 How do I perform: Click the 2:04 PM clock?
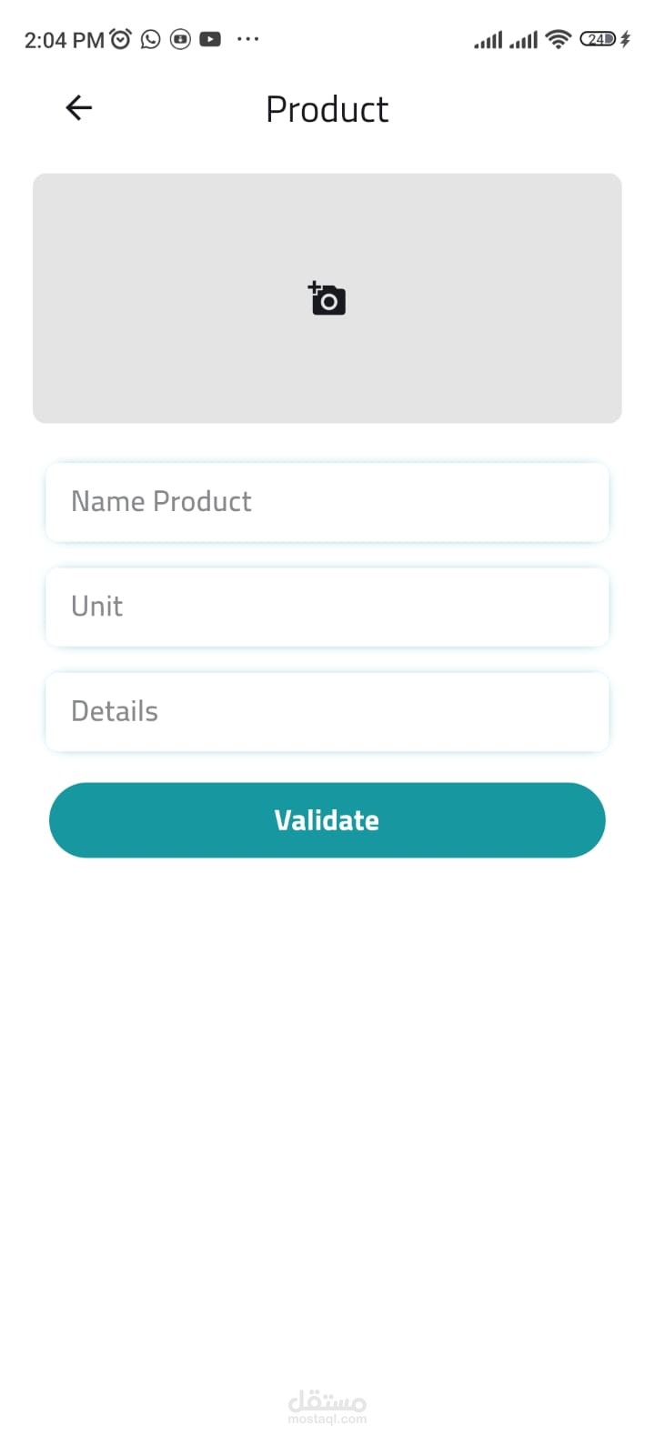[64, 40]
